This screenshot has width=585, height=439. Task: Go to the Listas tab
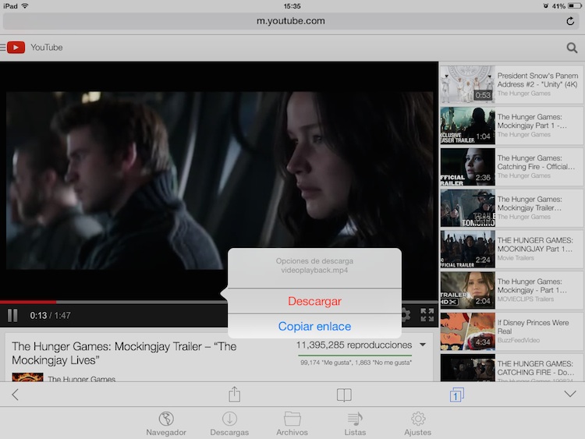tap(355, 423)
